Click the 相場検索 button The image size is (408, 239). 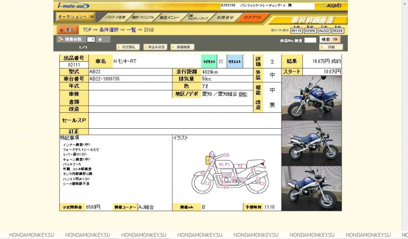[x=183, y=47]
